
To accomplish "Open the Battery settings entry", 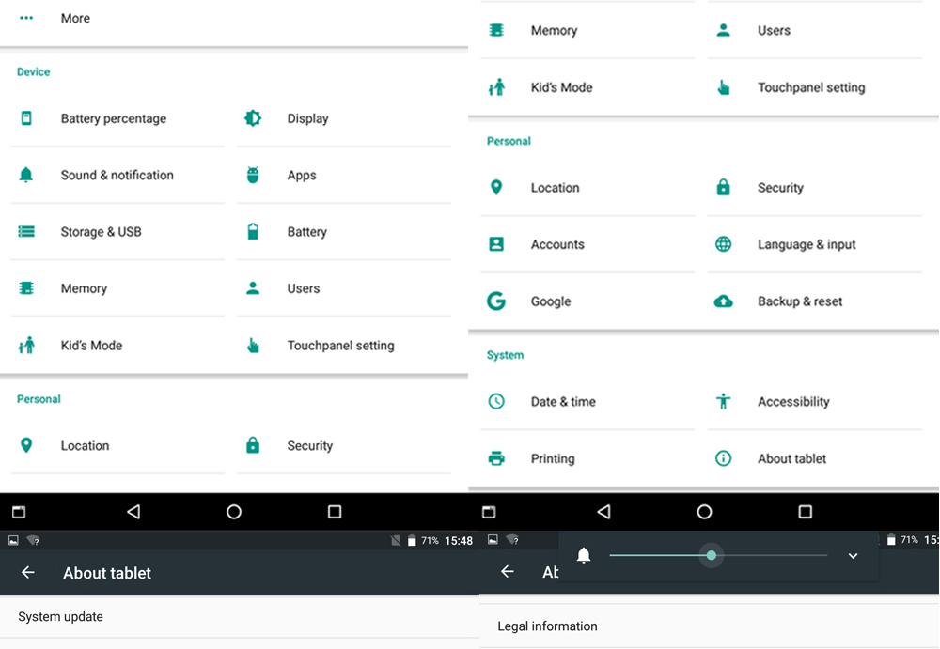I will 306,232.
